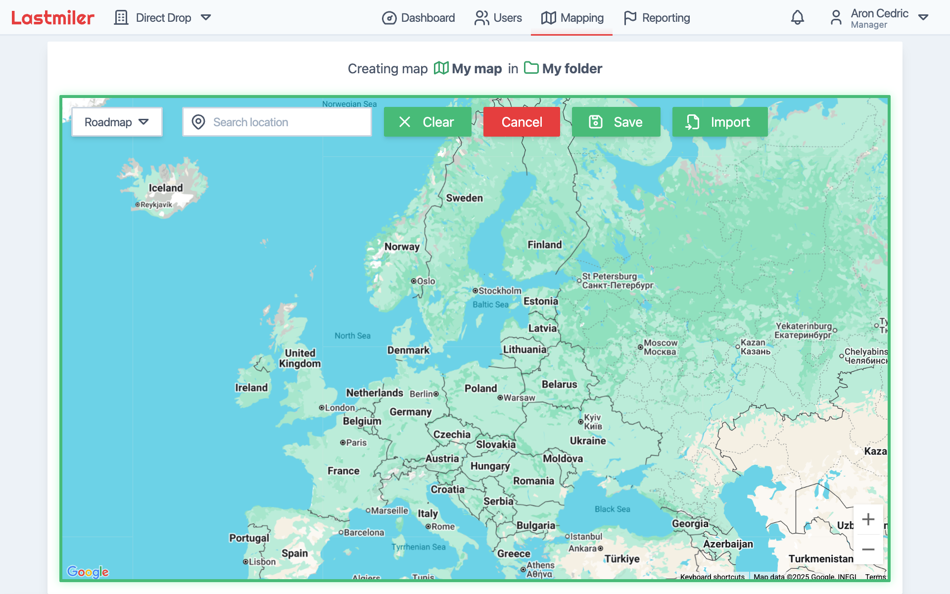The width and height of the screenshot is (950, 594).
Task: Click the Spain label on map
Action: [x=294, y=553]
